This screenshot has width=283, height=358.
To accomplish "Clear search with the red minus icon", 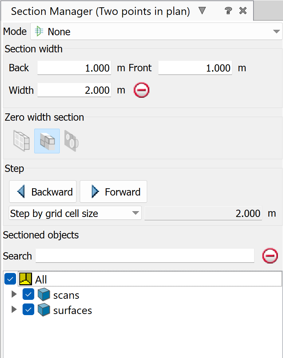I will (270, 256).
